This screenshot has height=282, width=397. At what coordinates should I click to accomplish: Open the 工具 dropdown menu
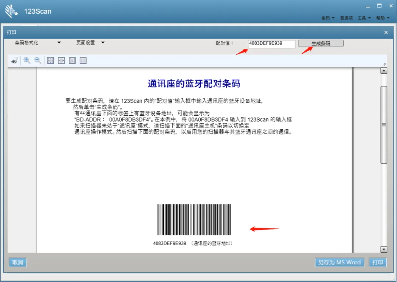click(364, 18)
